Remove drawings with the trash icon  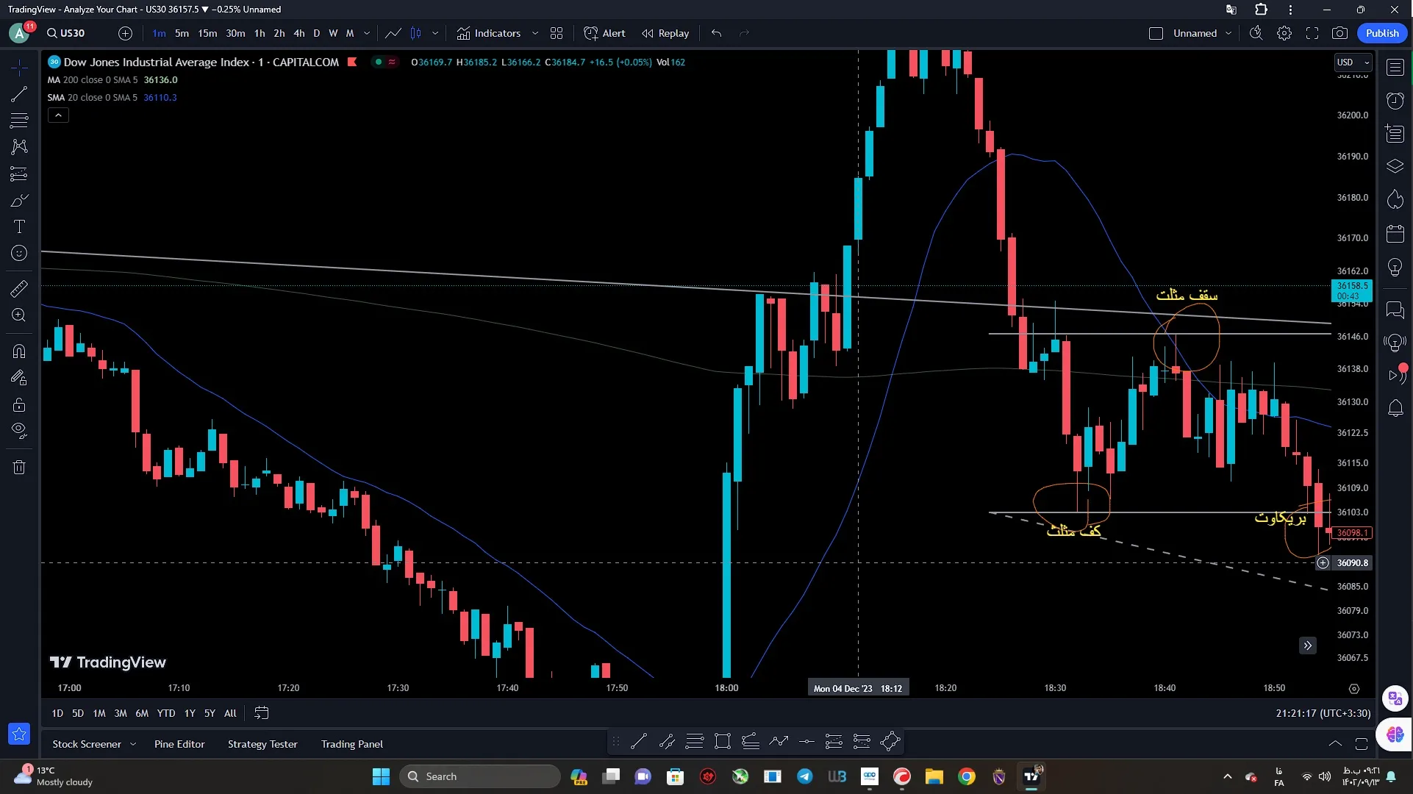19,468
